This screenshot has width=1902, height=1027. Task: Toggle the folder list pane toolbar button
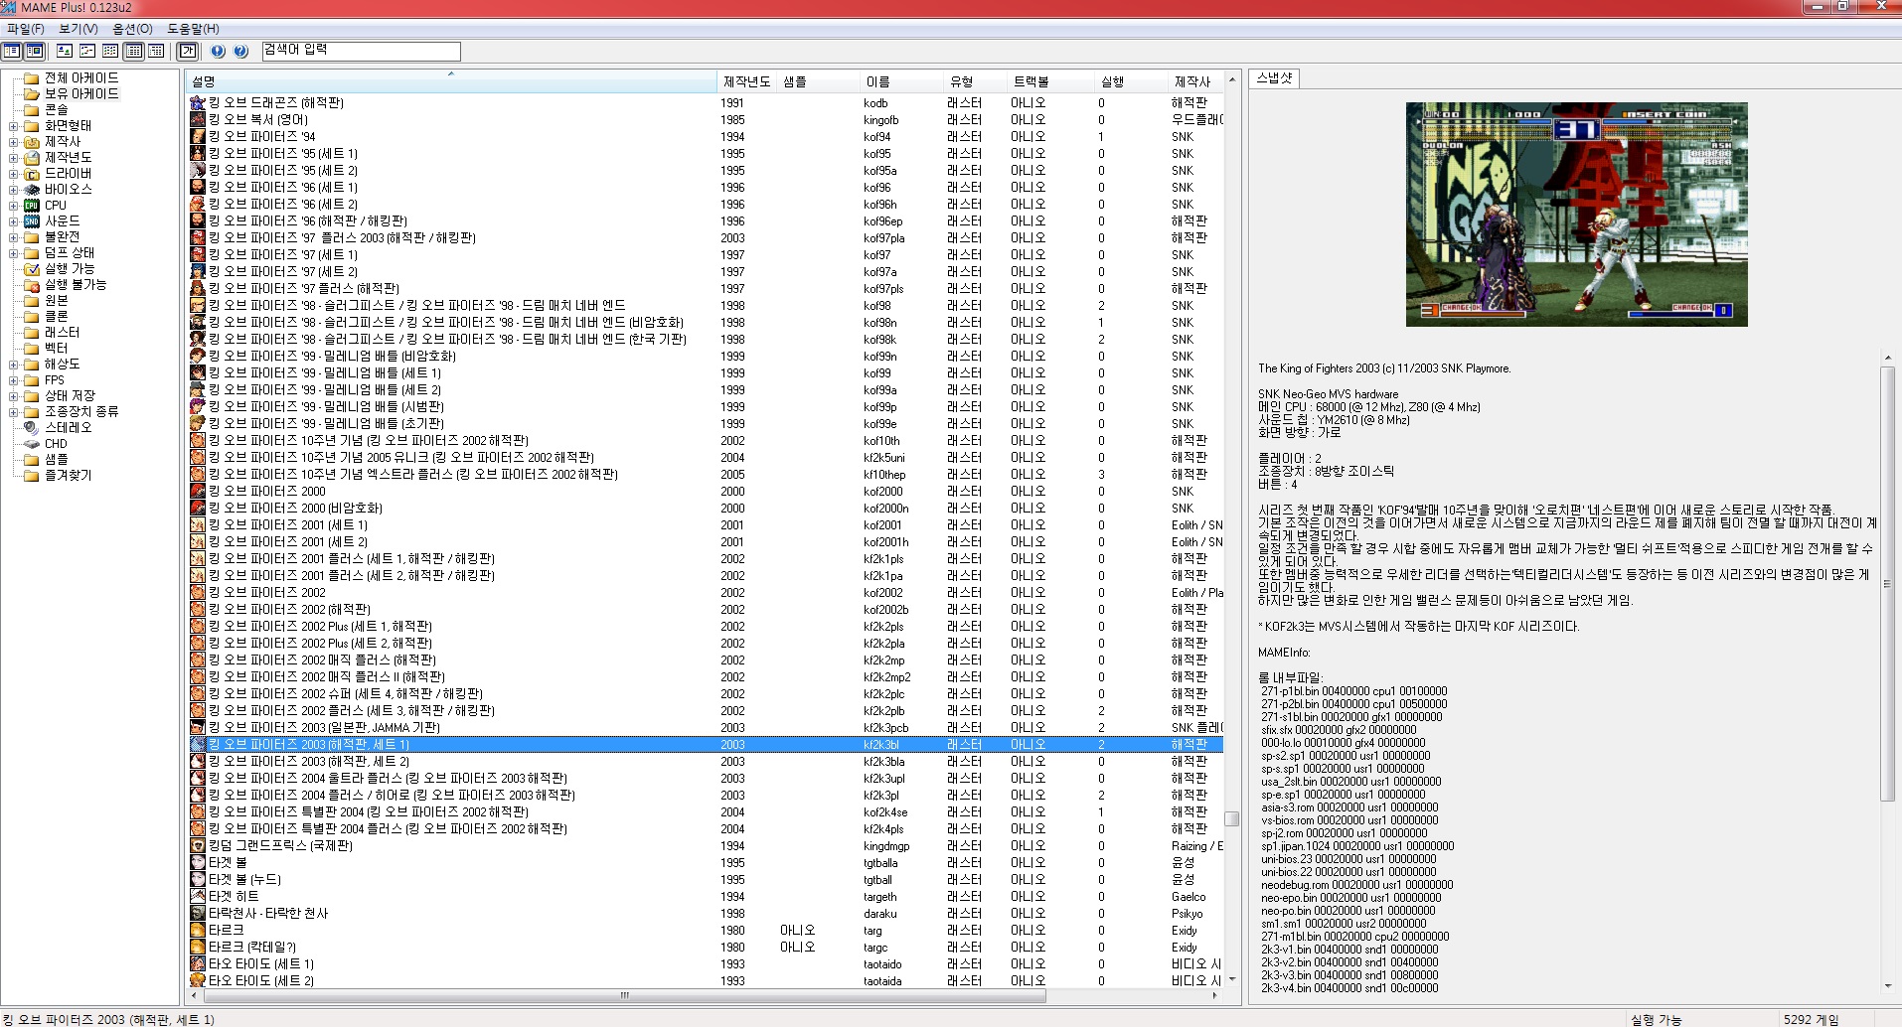click(x=12, y=51)
